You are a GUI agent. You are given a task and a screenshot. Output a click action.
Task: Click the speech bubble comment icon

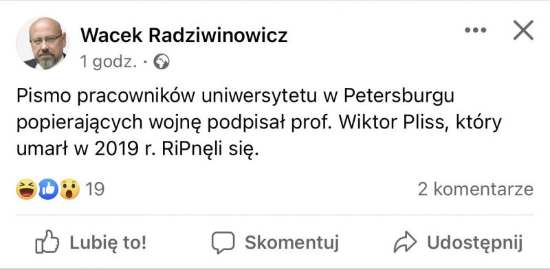pos(223,243)
